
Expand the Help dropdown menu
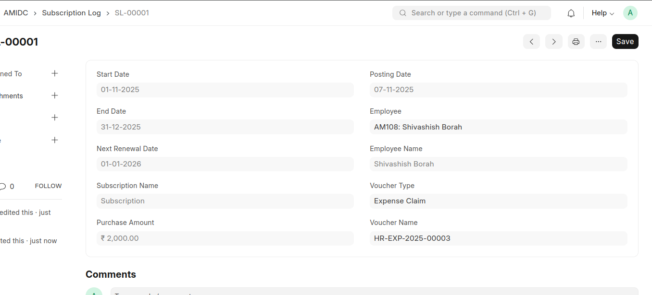click(602, 13)
